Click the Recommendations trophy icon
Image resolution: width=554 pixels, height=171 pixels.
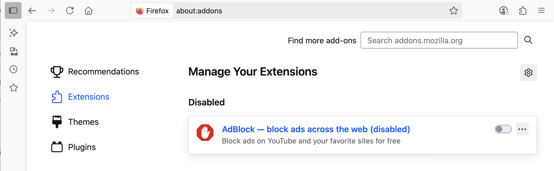57,71
